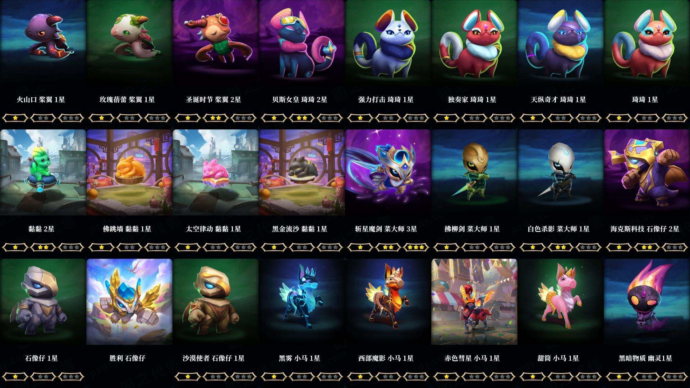Select three-star badge under 斩星魔剑 菜大师
The height and width of the screenshot is (388, 690).
point(416,247)
